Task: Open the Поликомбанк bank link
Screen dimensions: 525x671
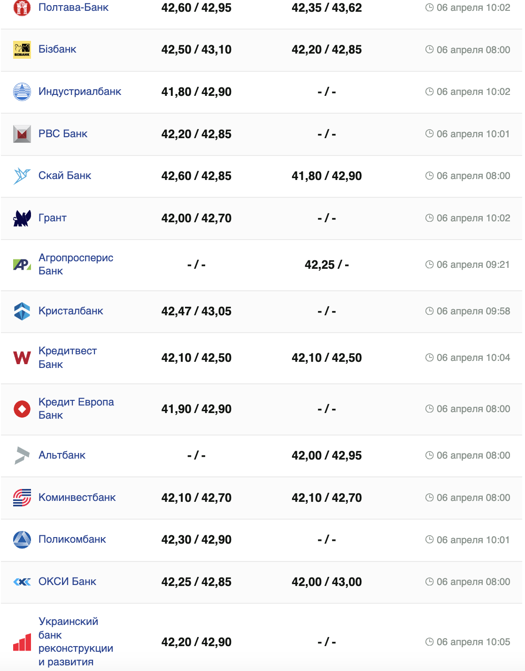Action: tap(72, 539)
